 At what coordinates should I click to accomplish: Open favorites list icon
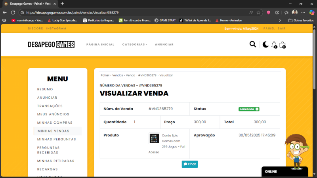[286, 13]
